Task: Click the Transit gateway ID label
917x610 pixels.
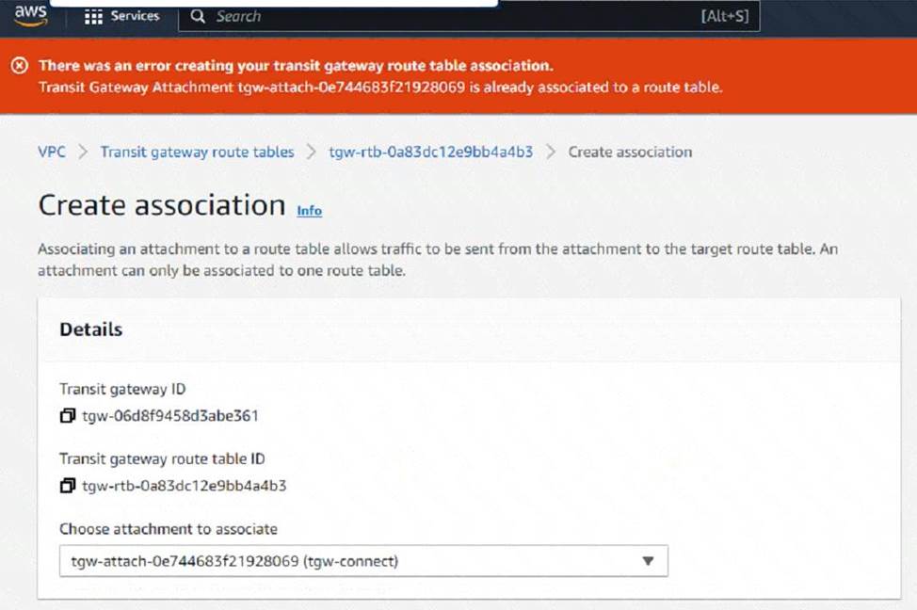Action: click(x=122, y=389)
